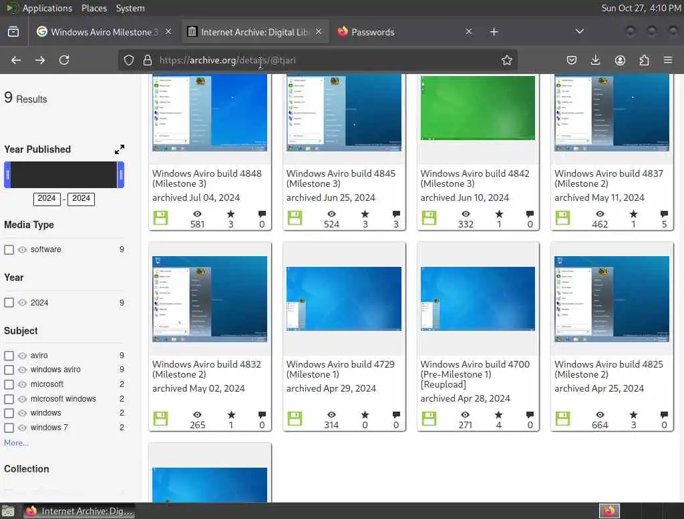Open a new browser tab
This screenshot has height=519, width=684.
(x=494, y=32)
